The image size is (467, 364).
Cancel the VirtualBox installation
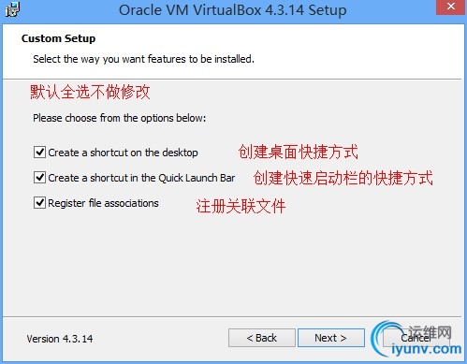click(x=416, y=338)
